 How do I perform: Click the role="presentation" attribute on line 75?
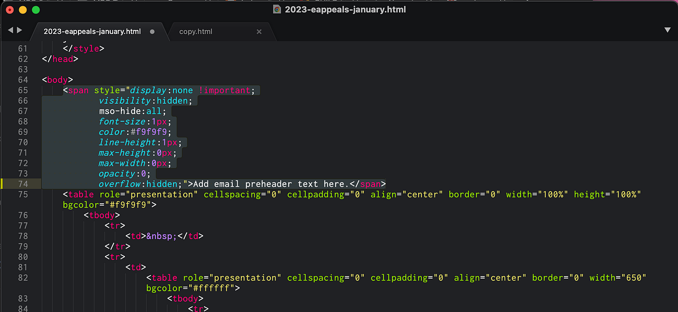click(x=149, y=195)
